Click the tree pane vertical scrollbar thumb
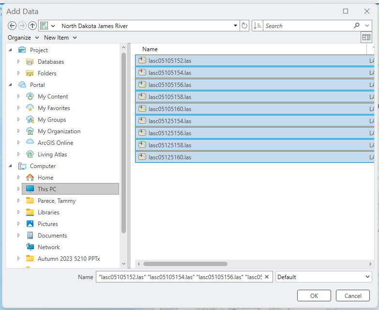Screen dimensions: 379x310 point(124,143)
